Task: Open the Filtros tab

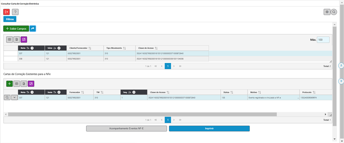Action: tap(10, 19)
